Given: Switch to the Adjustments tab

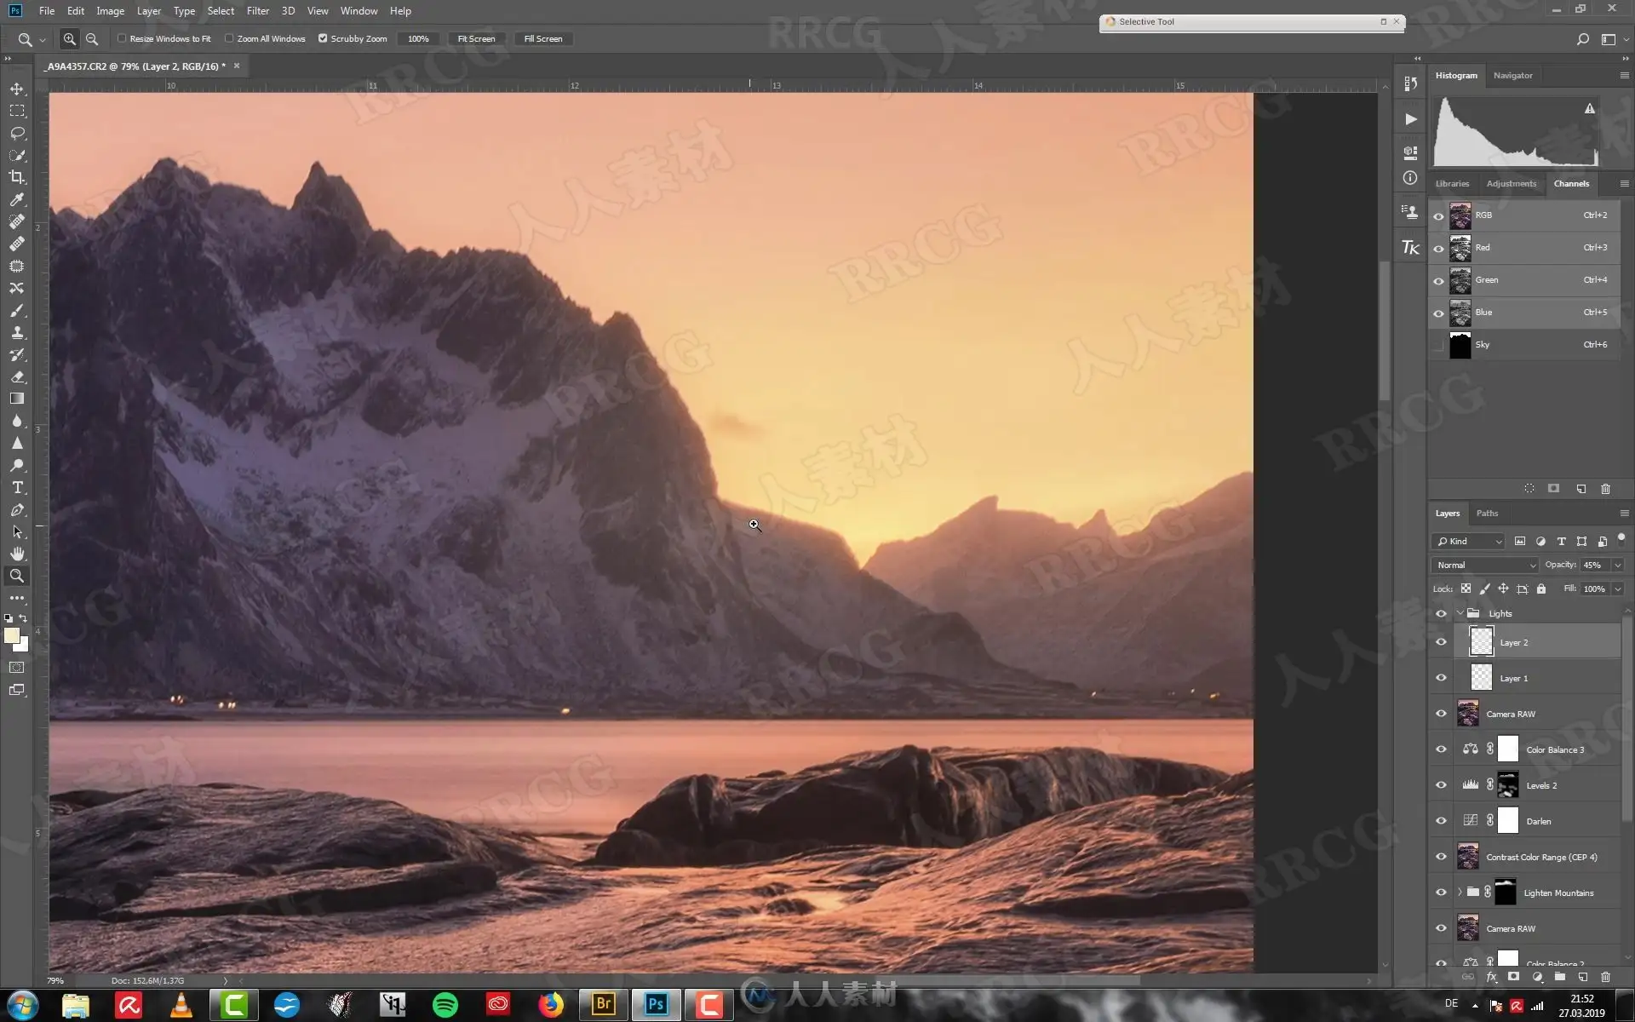Looking at the screenshot, I should coord(1511,183).
